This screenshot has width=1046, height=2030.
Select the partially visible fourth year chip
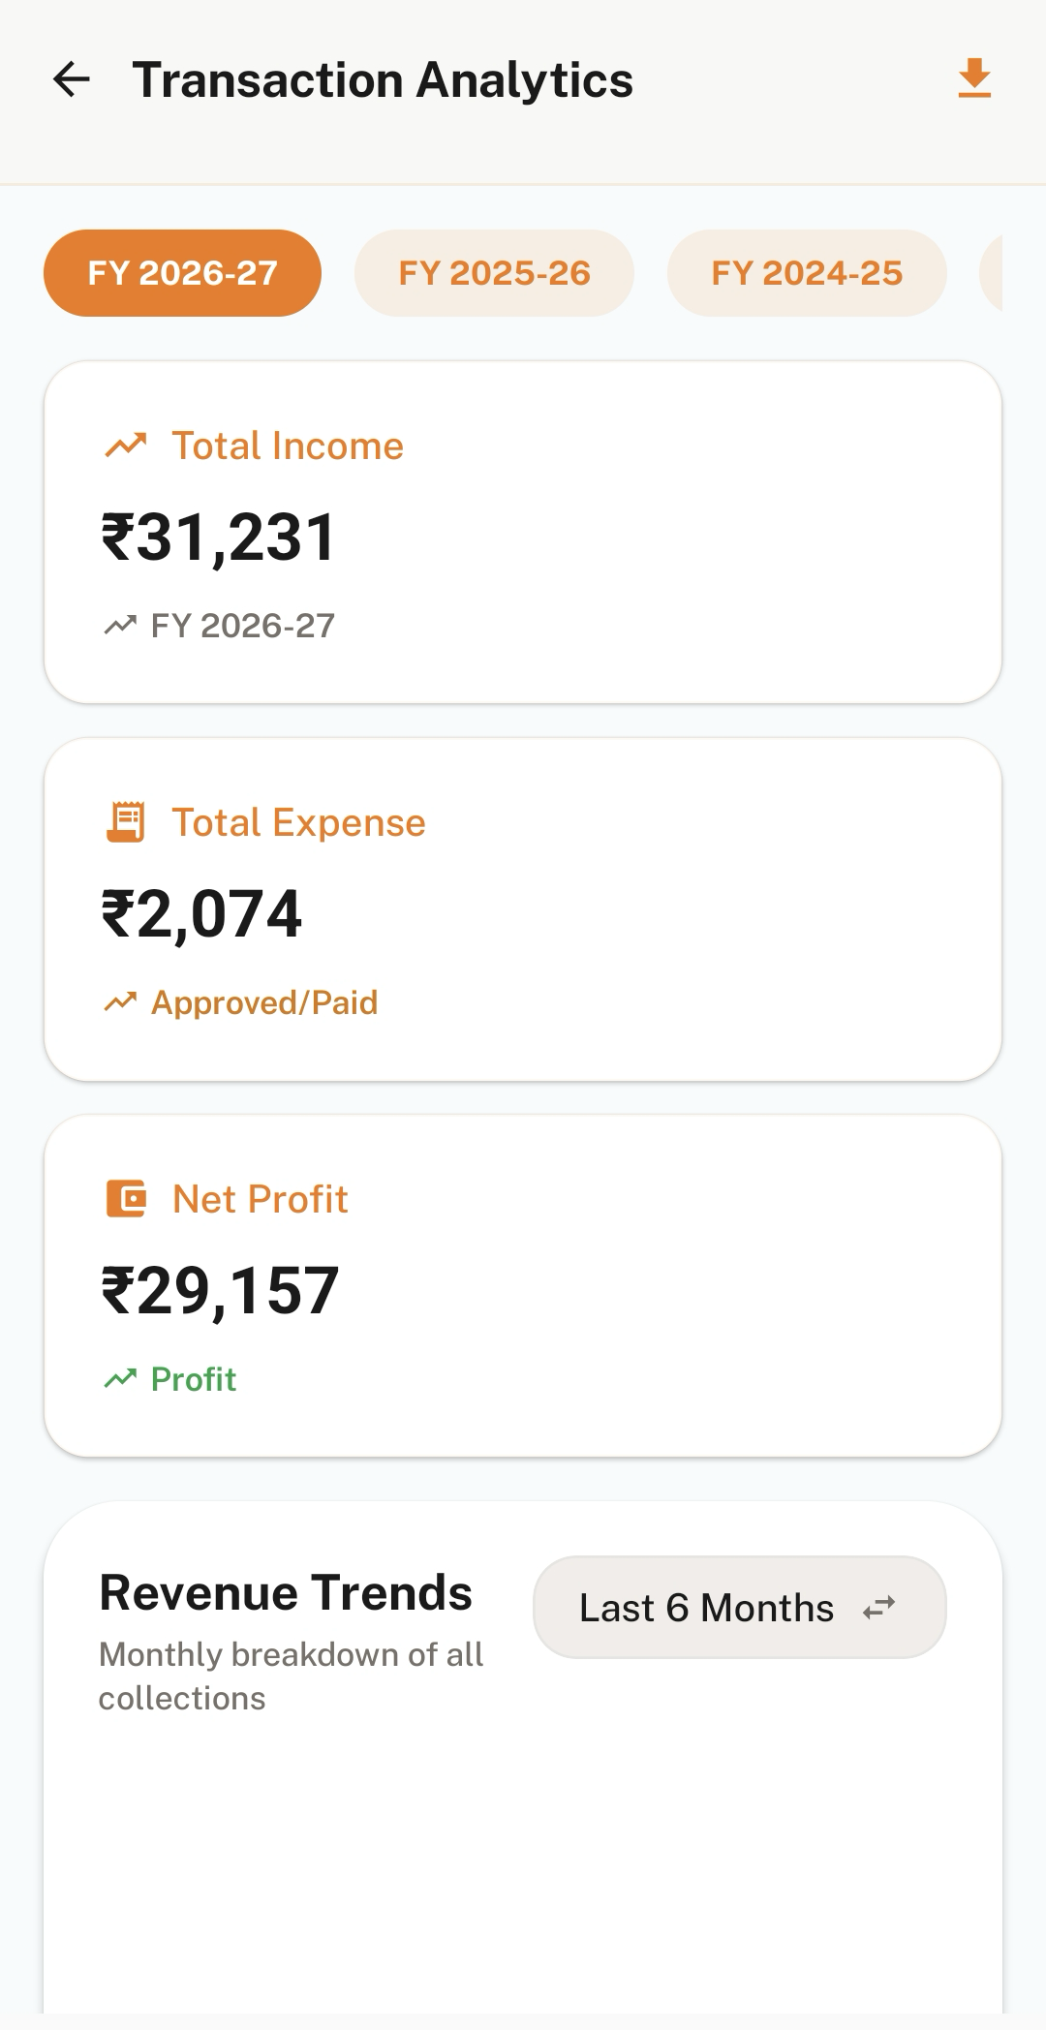coord(991,273)
